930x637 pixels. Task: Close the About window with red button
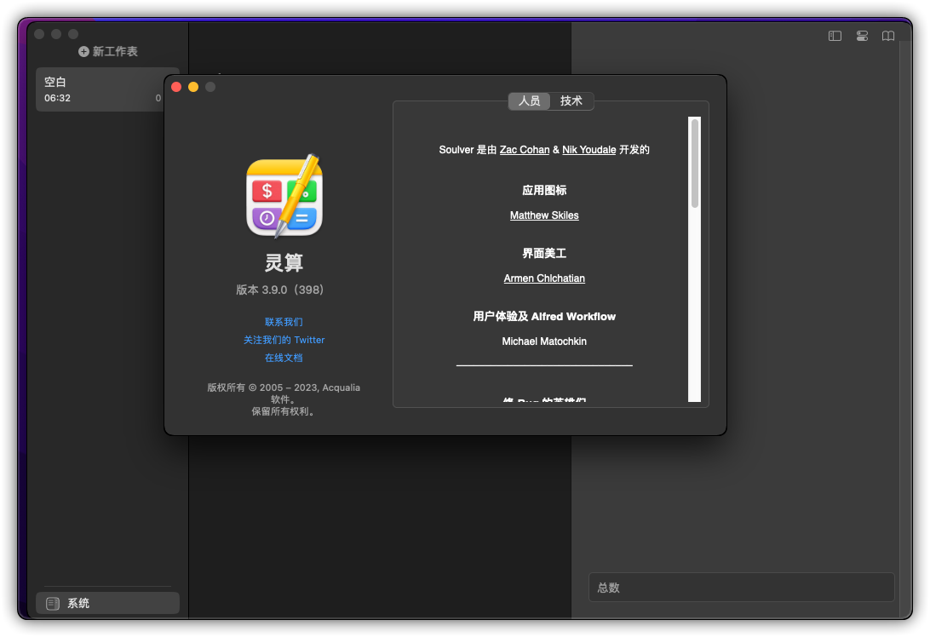(x=176, y=87)
